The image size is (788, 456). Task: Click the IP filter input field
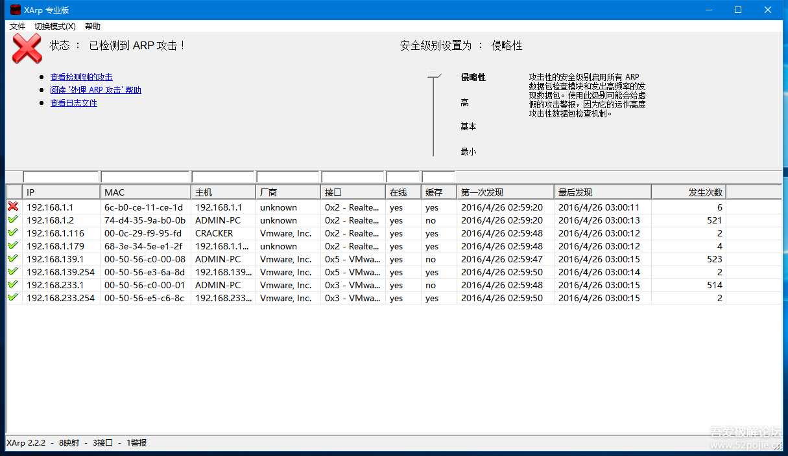click(61, 177)
